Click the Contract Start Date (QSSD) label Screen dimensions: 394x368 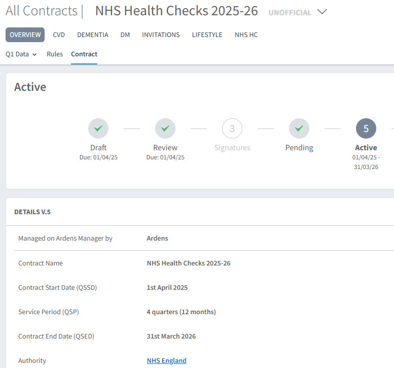coord(57,287)
